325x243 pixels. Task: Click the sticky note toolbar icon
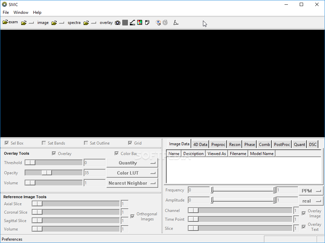(147, 22)
